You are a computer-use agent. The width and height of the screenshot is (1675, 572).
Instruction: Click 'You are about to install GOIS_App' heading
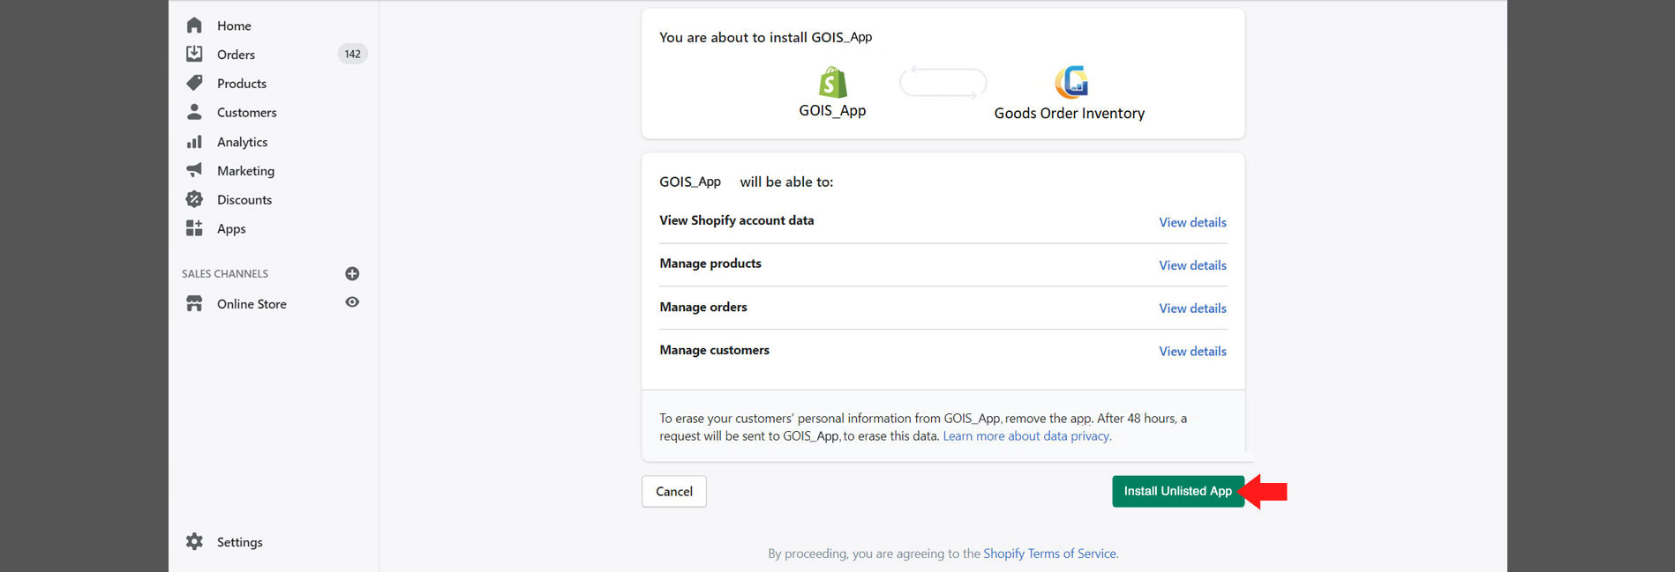tap(765, 37)
